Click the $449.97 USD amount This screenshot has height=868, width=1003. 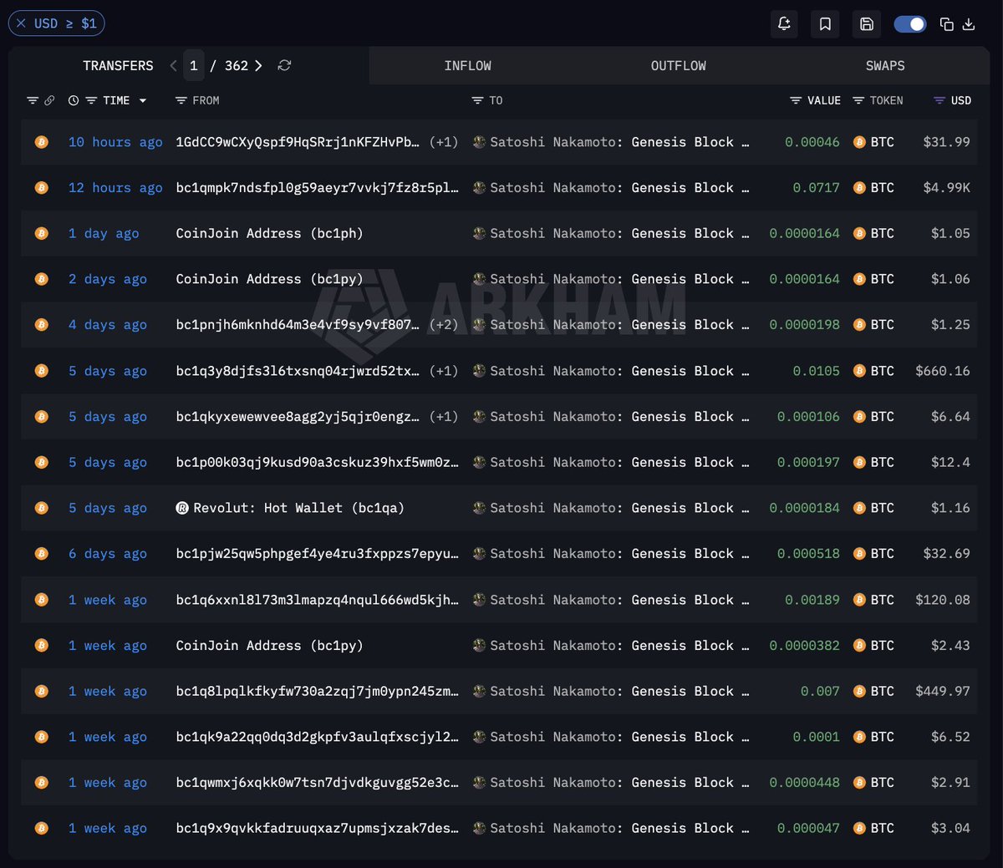[x=943, y=691]
